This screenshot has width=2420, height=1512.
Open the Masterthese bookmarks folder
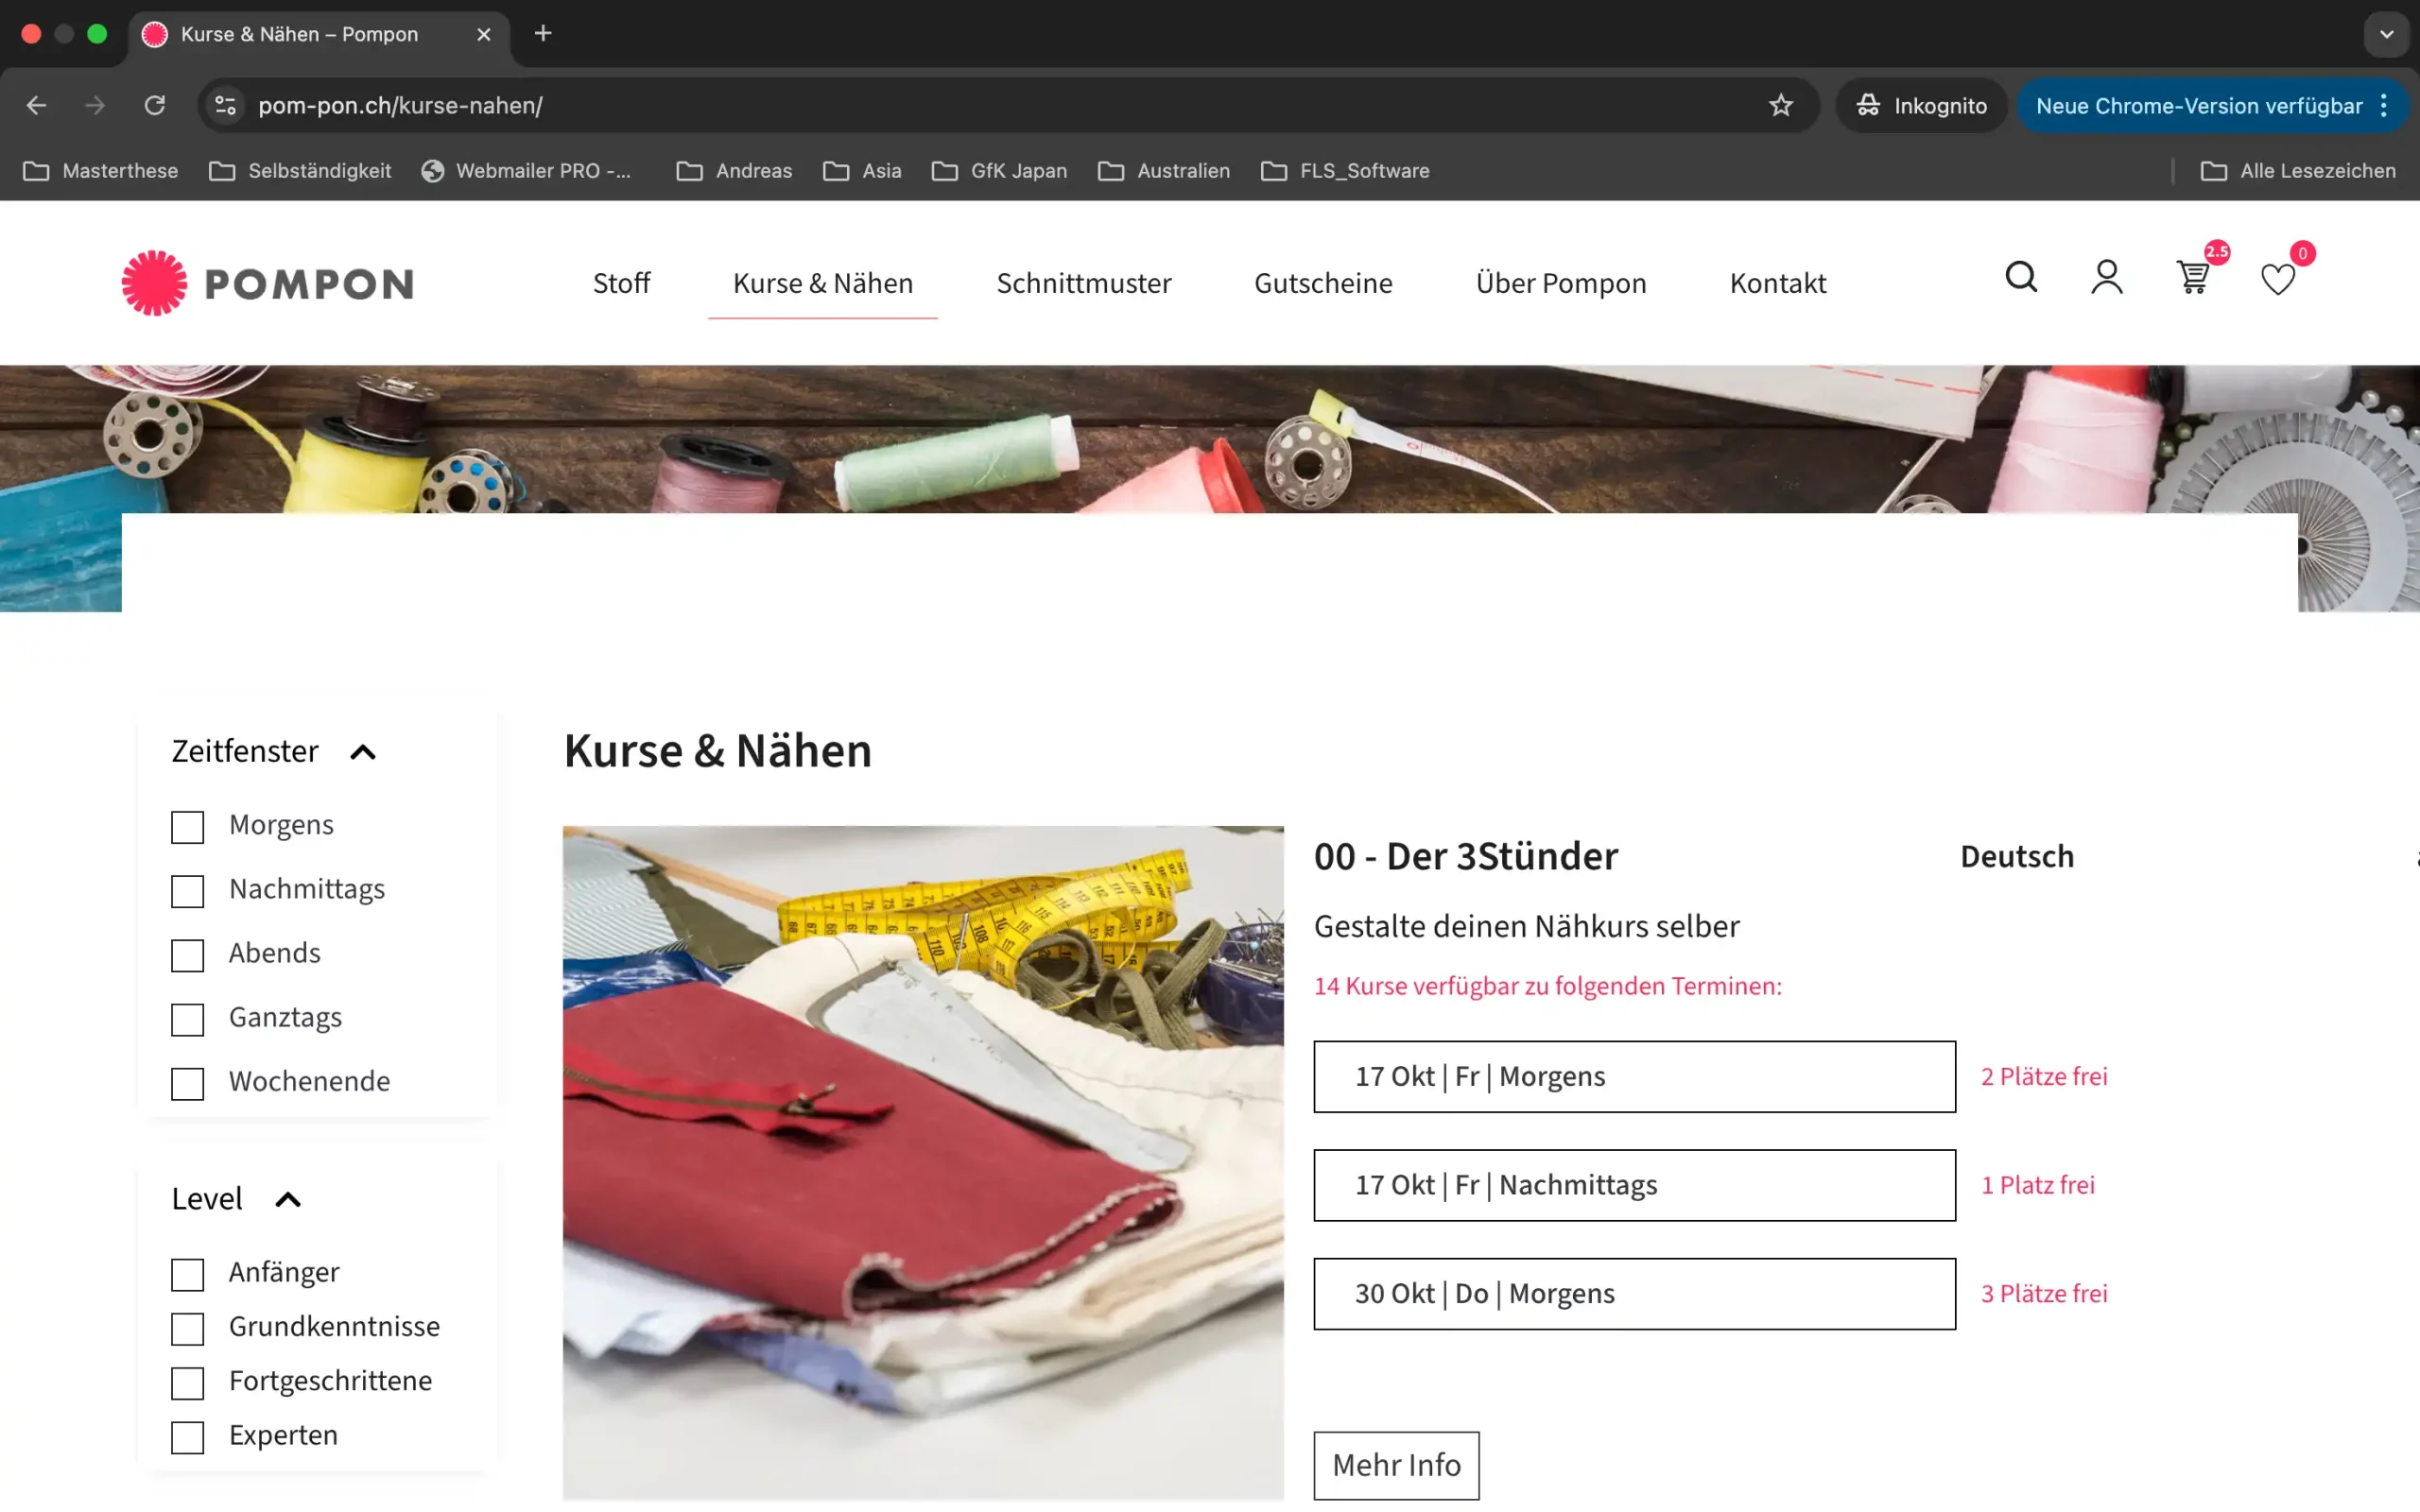click(x=100, y=171)
